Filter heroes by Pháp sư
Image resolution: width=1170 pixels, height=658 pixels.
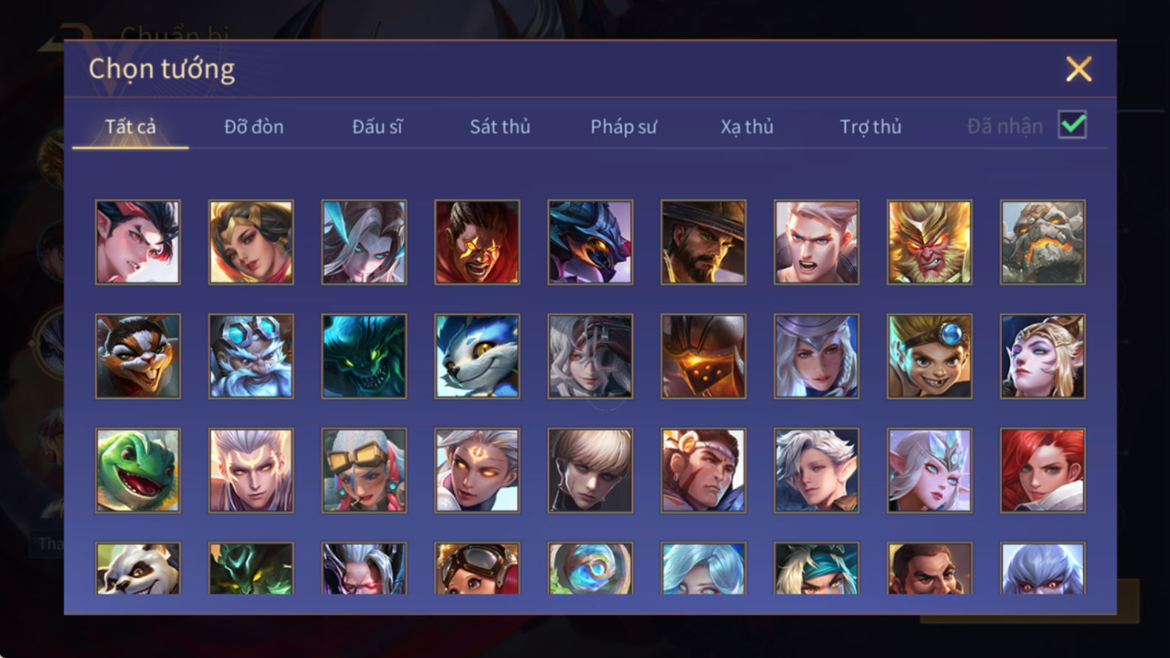pos(623,127)
